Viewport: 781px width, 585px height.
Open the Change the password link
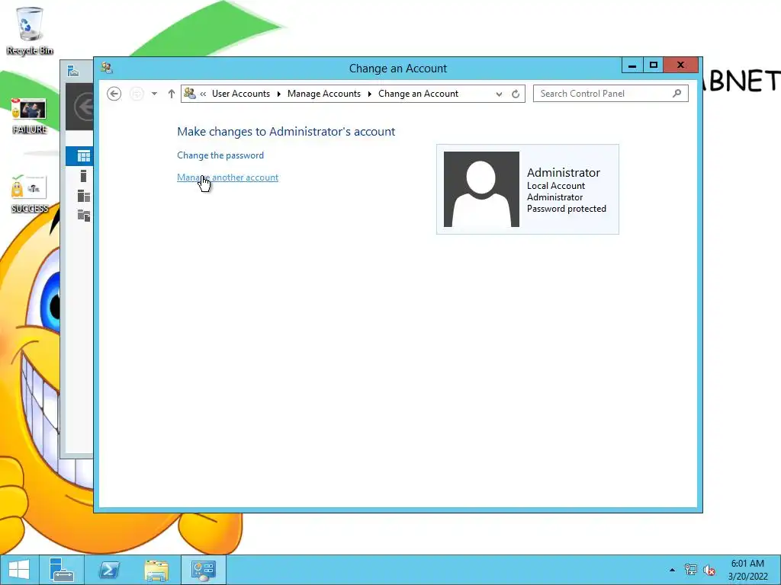220,155
